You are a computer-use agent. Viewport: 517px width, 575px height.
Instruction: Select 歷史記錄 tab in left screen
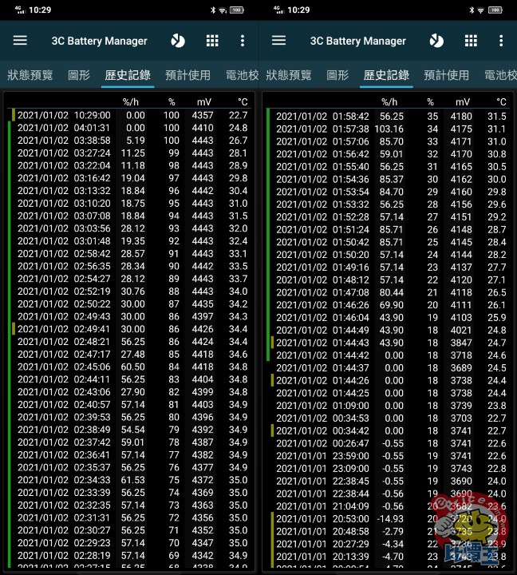tap(128, 75)
